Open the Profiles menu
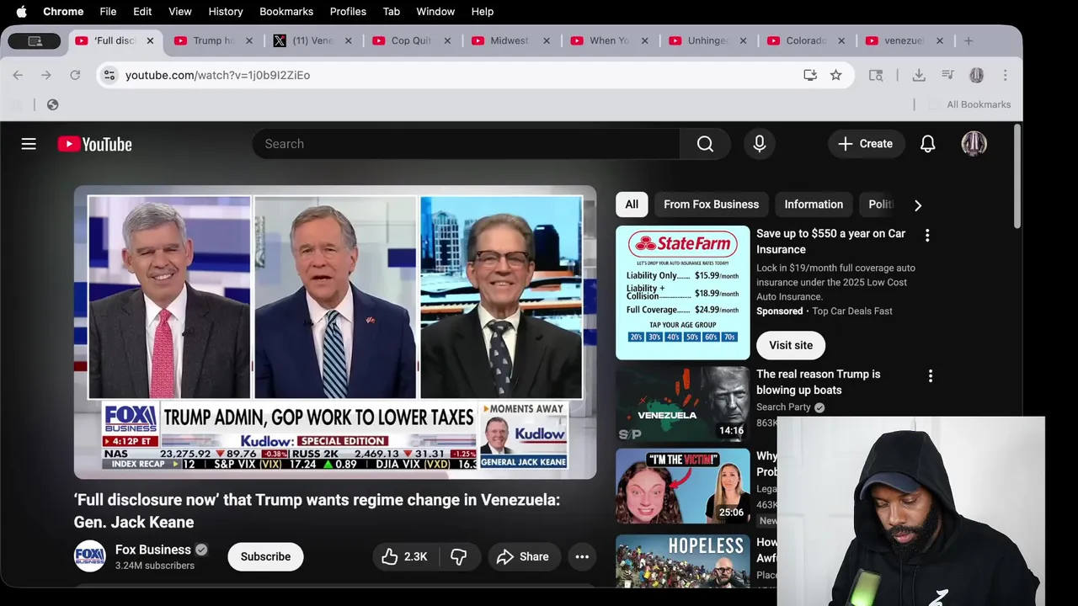The width and height of the screenshot is (1078, 606). [348, 12]
